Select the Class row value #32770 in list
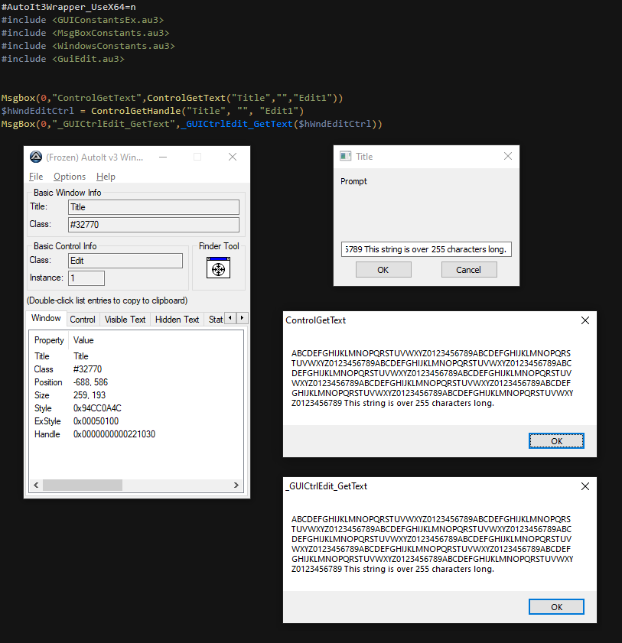 tap(87, 369)
